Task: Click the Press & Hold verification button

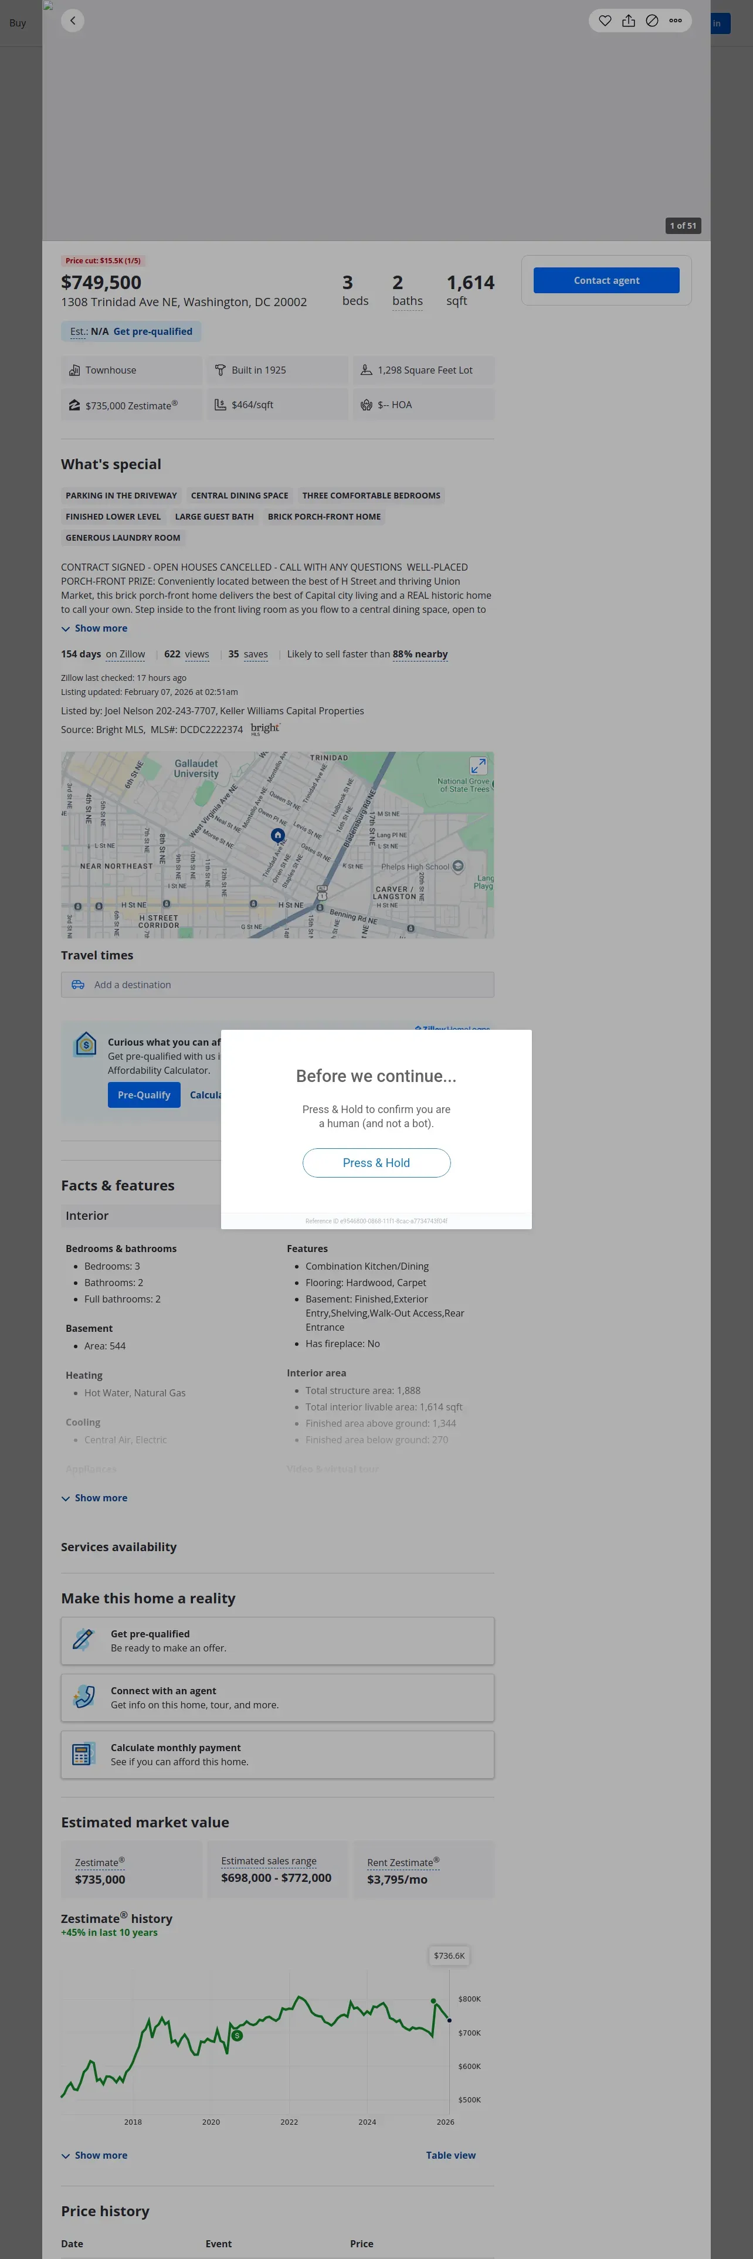Action: pyautogui.click(x=376, y=1163)
